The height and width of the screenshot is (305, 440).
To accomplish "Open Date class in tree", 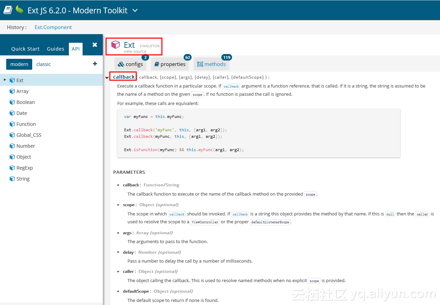I will click(22, 113).
